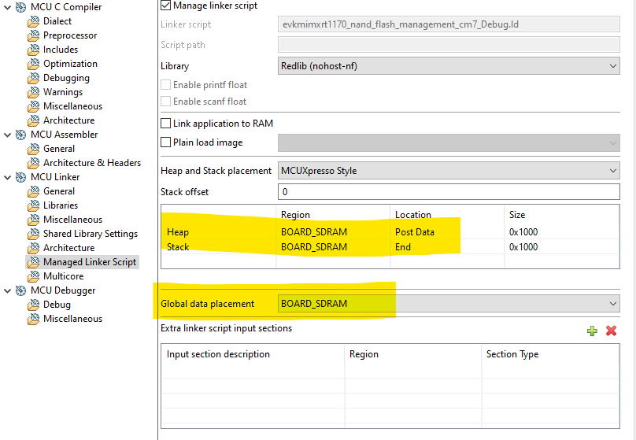This screenshot has height=440, width=636.
Task: Open the Heap and Stack placement dropdown
Action: tap(449, 171)
